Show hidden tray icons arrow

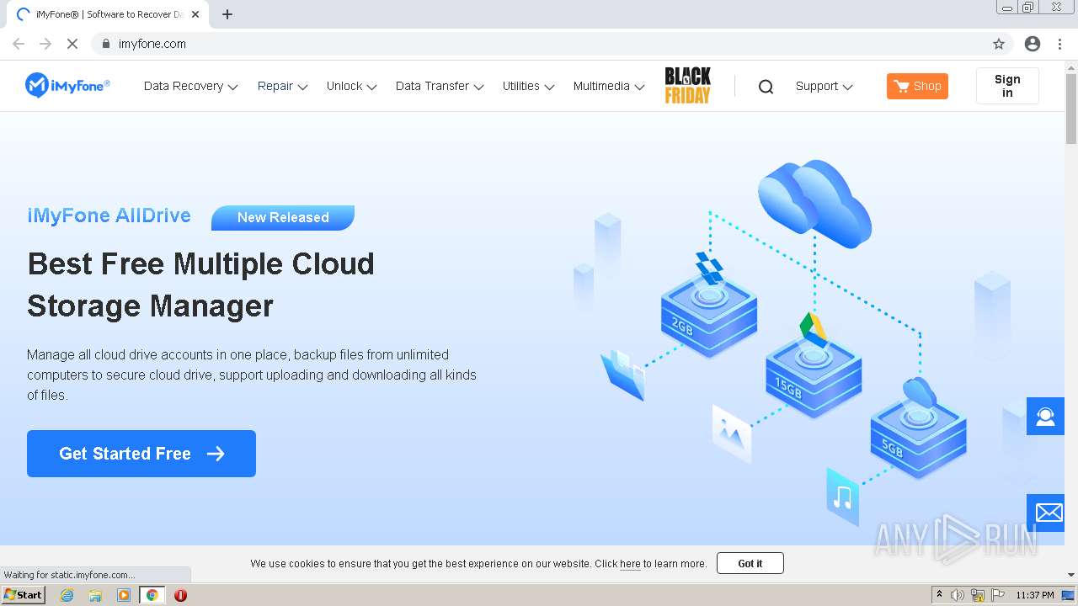click(939, 594)
